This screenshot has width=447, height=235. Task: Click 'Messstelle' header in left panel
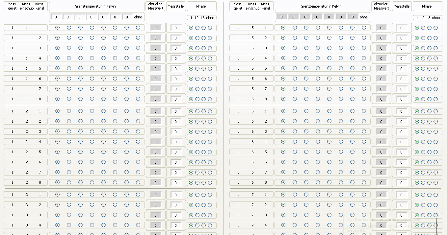(x=176, y=6)
